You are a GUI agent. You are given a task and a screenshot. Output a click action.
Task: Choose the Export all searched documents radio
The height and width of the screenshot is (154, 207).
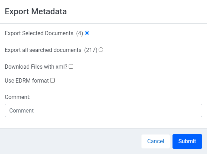101,50
